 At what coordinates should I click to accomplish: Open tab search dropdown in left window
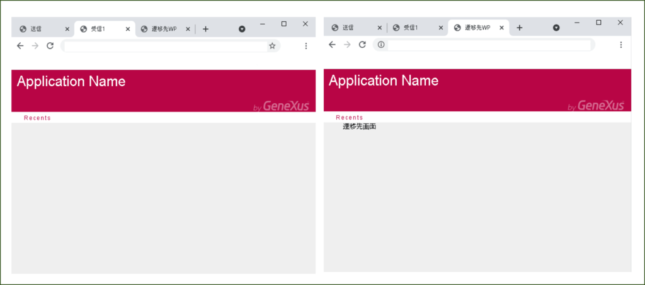[x=242, y=29]
